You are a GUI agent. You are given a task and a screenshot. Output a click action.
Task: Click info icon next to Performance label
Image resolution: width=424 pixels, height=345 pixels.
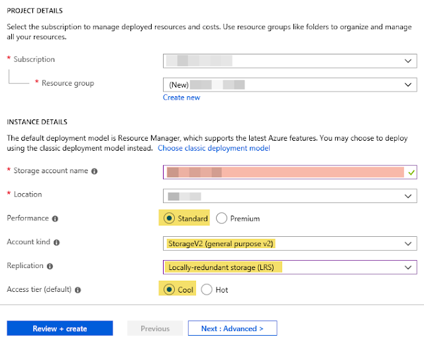[55, 218]
